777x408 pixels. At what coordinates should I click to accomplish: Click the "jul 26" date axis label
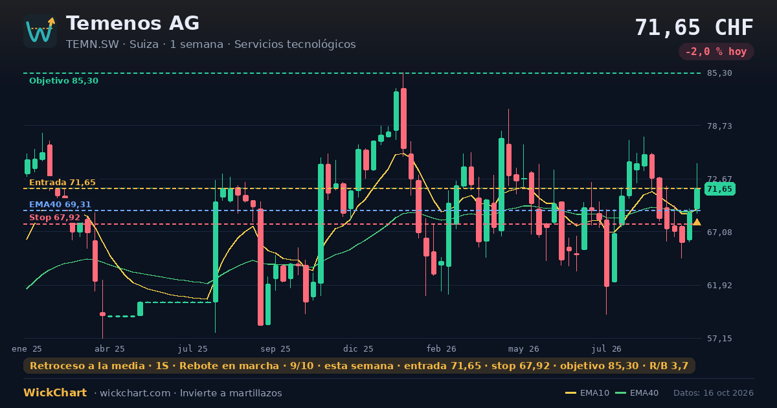click(607, 349)
